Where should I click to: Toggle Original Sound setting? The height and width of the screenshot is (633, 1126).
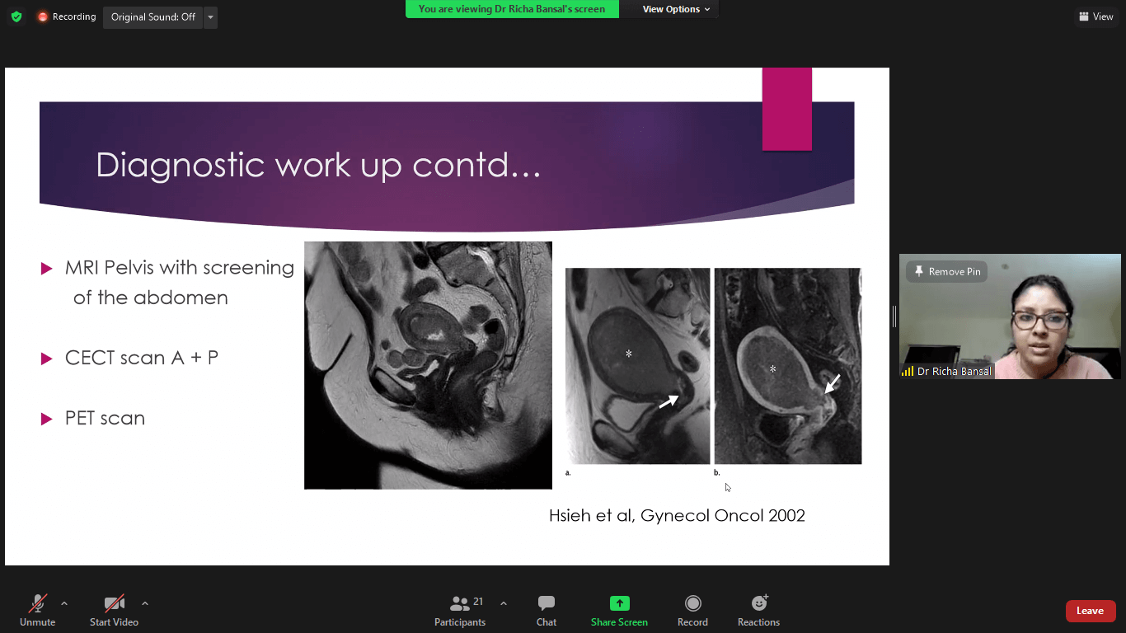pyautogui.click(x=153, y=17)
